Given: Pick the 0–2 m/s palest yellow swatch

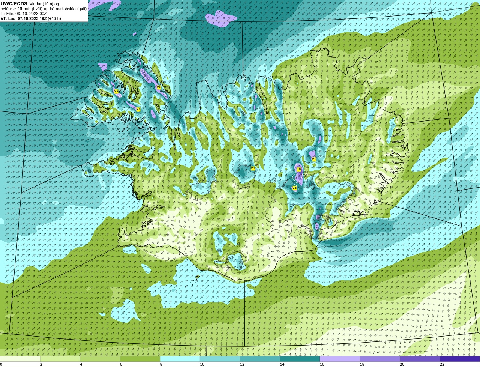Looking at the screenshot, I should point(20,359).
